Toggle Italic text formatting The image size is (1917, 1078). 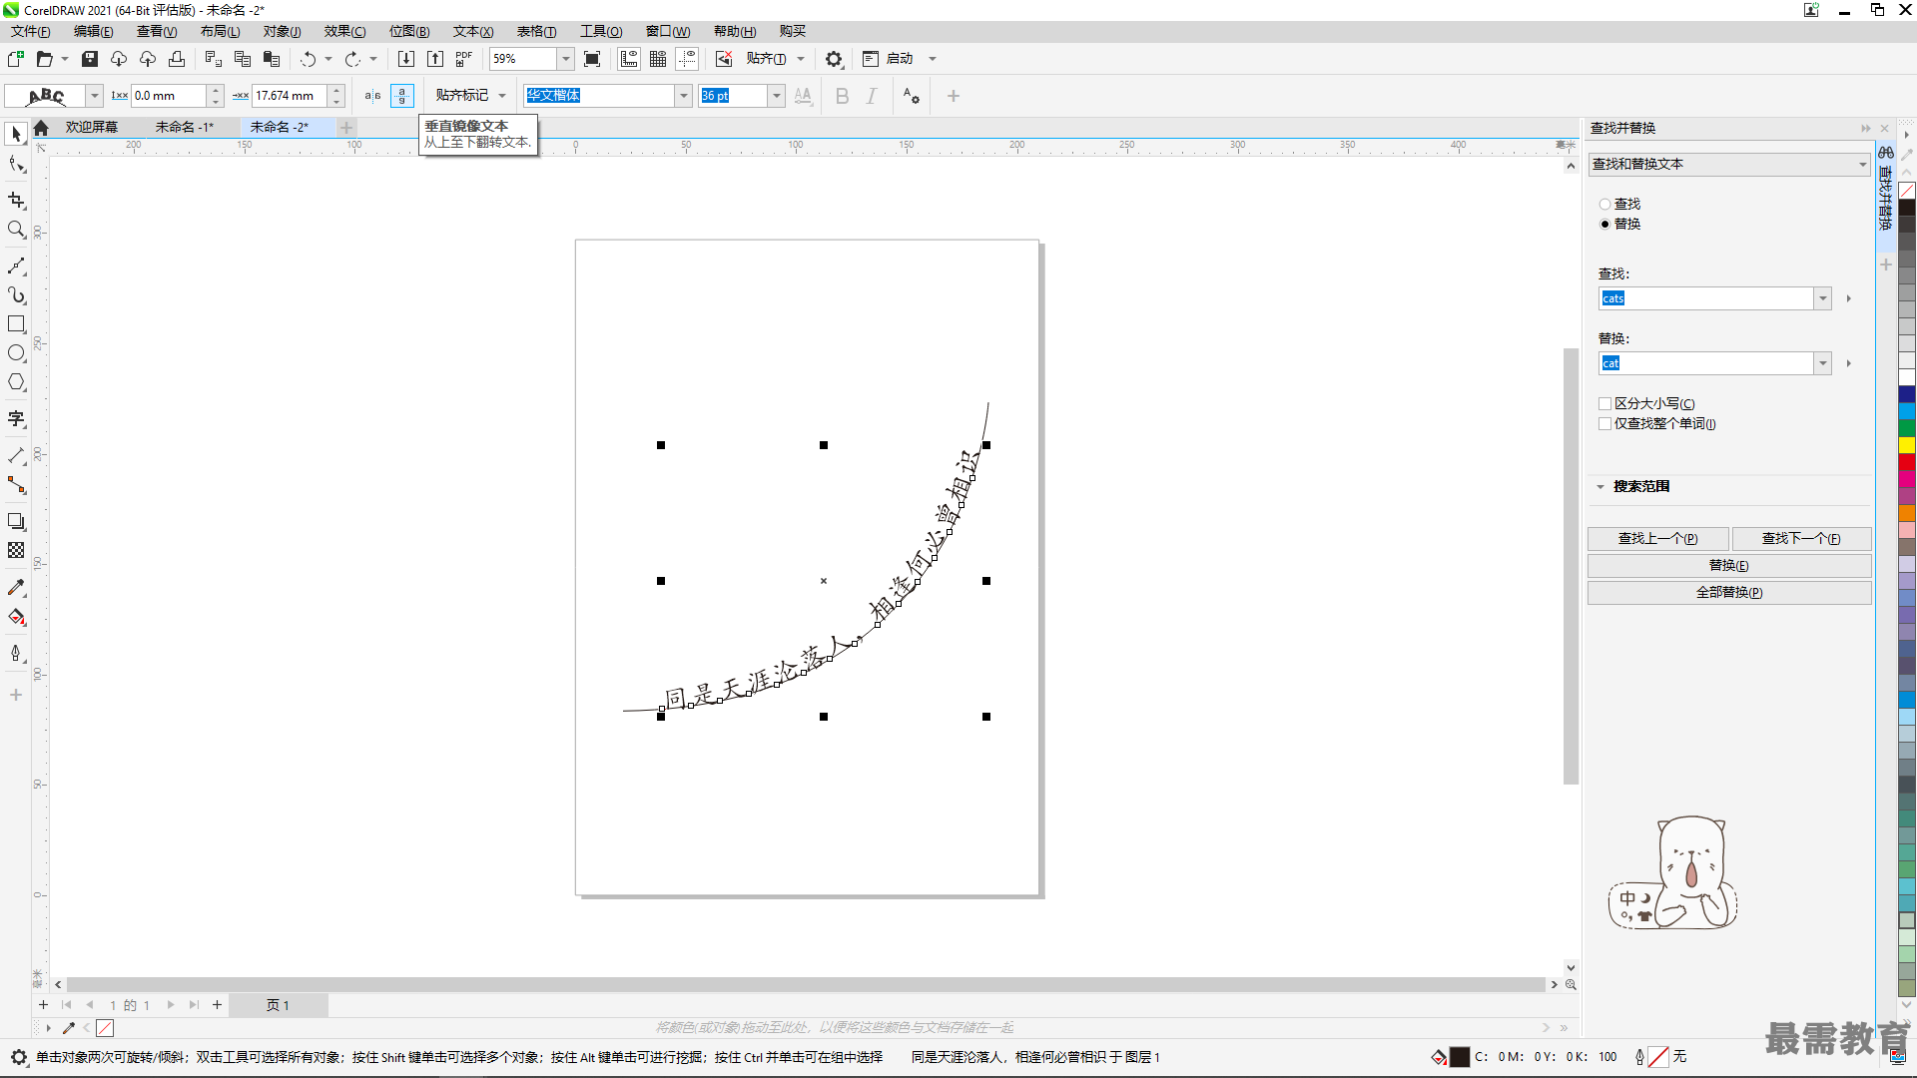tap(872, 96)
